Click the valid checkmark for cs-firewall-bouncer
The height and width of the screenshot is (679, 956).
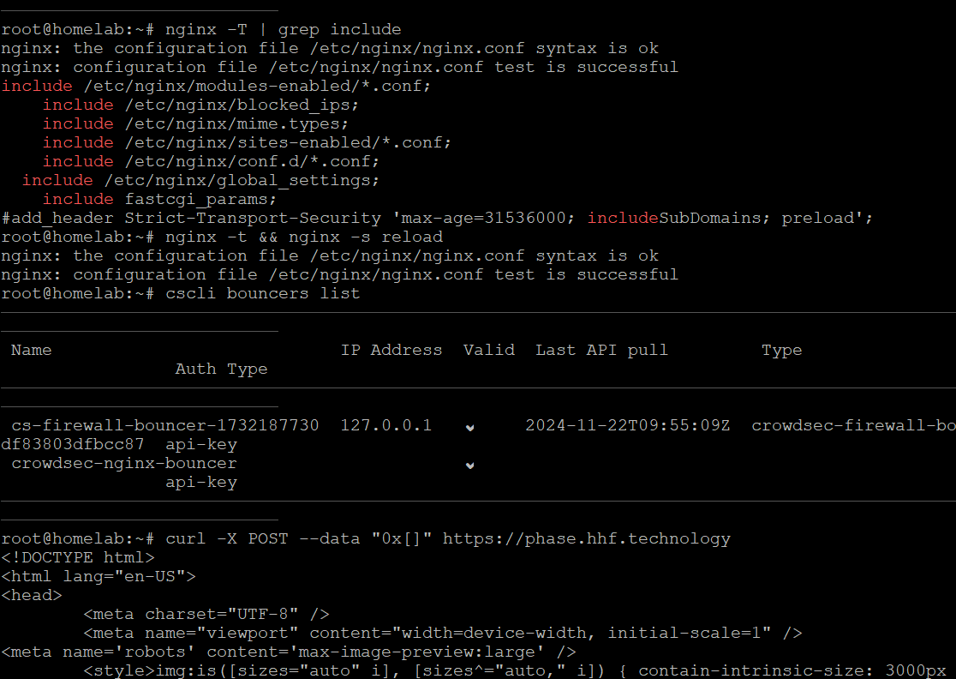[469, 428]
